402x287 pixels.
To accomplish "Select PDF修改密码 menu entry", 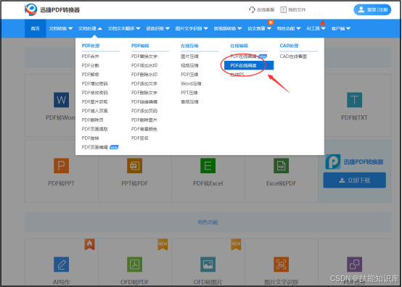I will pos(94,93).
